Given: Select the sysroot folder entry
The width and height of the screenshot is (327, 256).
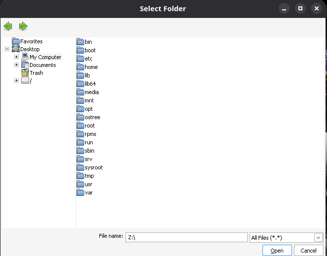Looking at the screenshot, I should (93, 167).
